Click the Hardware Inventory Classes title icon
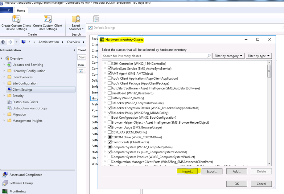 [102, 40]
